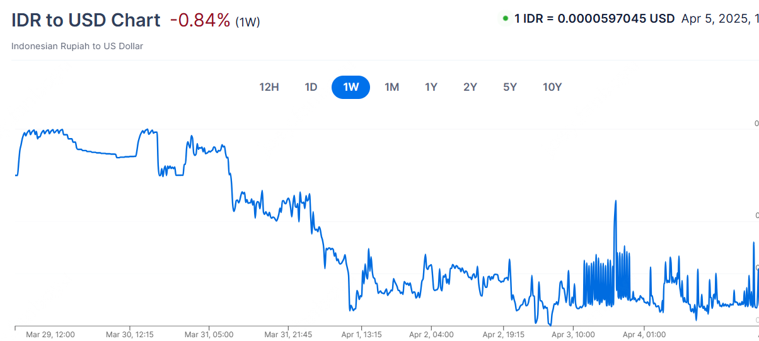This screenshot has height=341, width=759.
Task: Switch chart to the 1D range
Action: coord(311,87)
